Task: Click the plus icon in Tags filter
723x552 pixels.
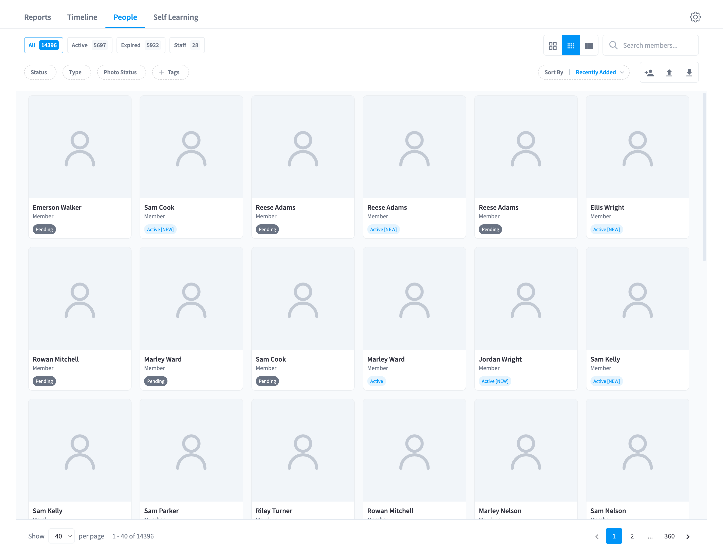Action: [x=161, y=72]
